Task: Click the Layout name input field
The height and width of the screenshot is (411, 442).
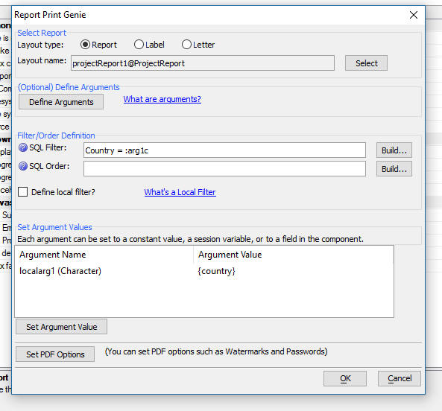Action: 203,63
